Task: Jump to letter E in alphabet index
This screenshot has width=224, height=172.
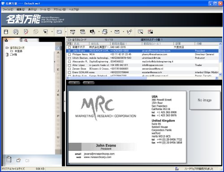Action: coord(58,70)
